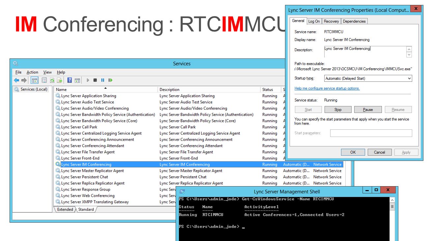430x241 pixels.
Task: Click the Stop Service square icon
Action: tap(95, 80)
